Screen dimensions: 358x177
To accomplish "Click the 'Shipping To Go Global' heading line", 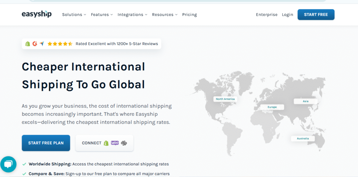I will point(83,85).
